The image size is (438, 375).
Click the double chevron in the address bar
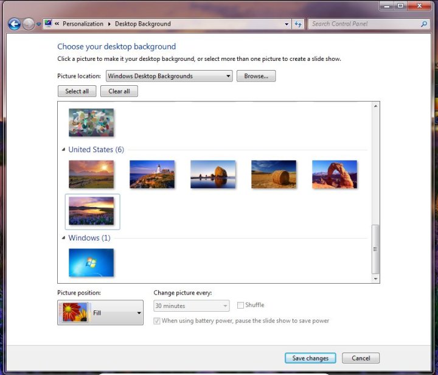pos(57,24)
